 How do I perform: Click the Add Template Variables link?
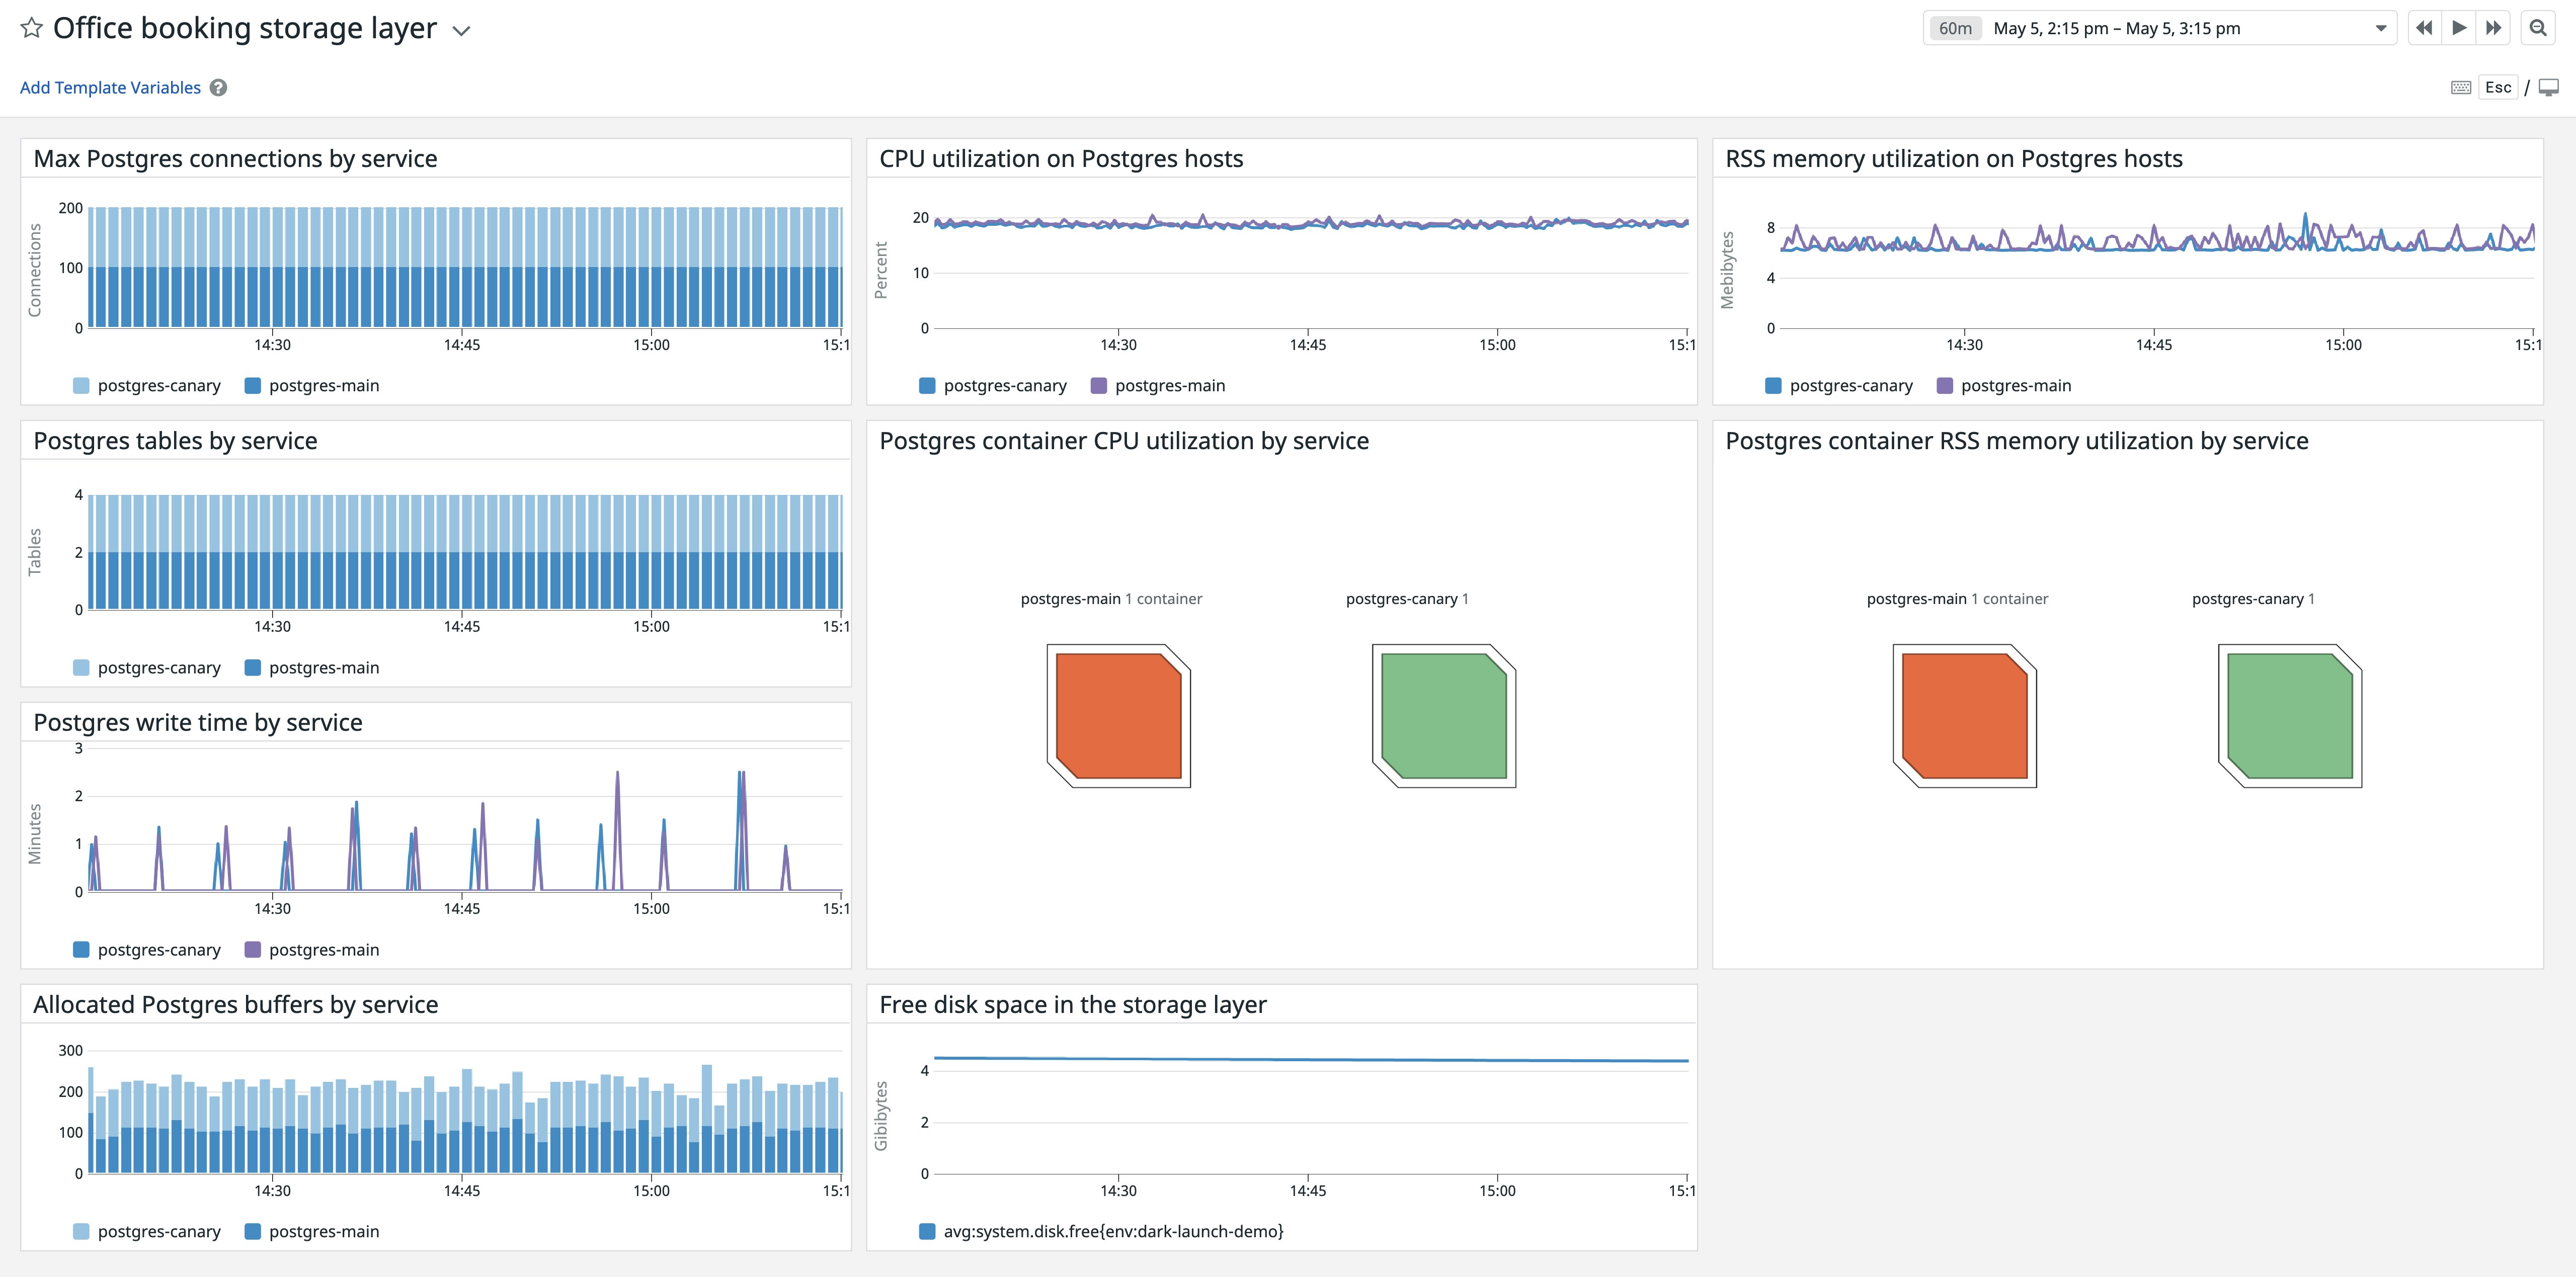coord(110,88)
